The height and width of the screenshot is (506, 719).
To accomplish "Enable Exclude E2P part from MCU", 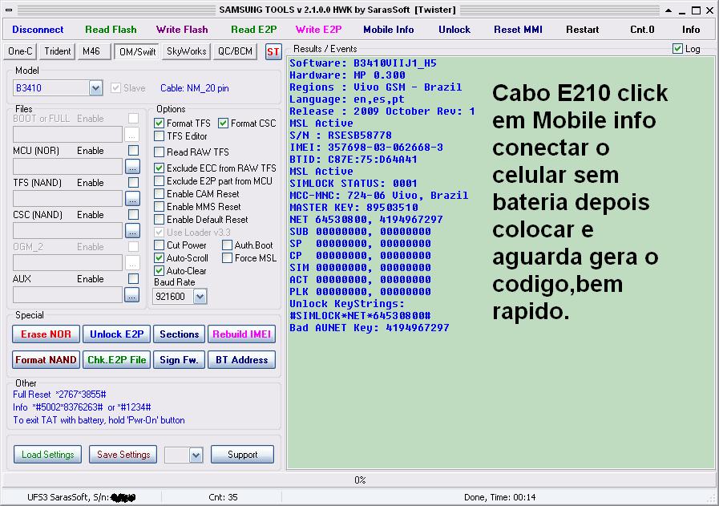I will pos(160,181).
